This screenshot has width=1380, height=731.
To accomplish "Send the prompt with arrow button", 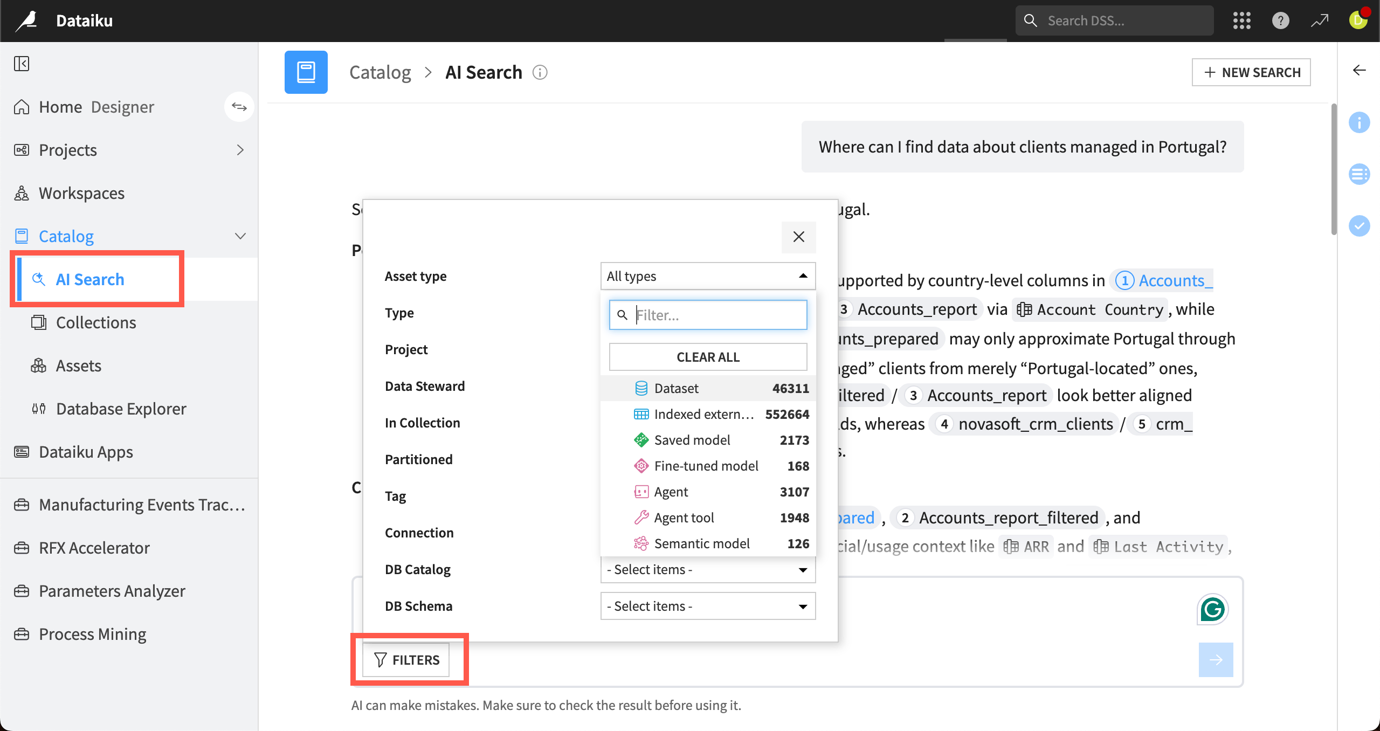I will (1216, 660).
